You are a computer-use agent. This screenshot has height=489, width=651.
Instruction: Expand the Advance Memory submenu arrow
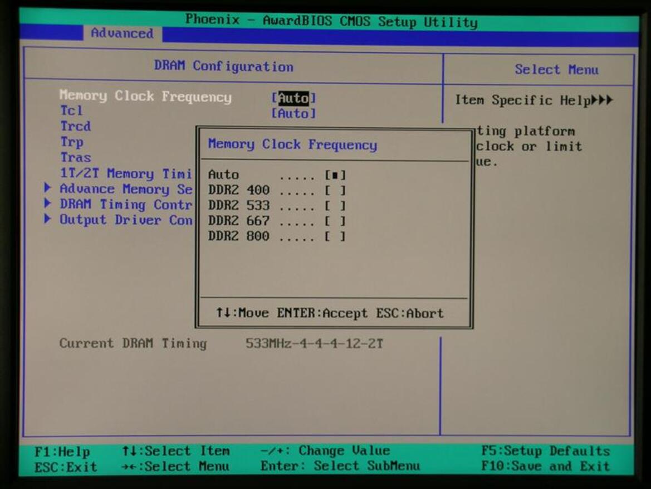(x=48, y=188)
